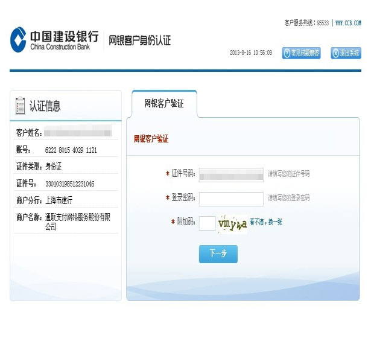
Task: Click 看不清，换一张 to refresh captcha
Action: coord(266,222)
